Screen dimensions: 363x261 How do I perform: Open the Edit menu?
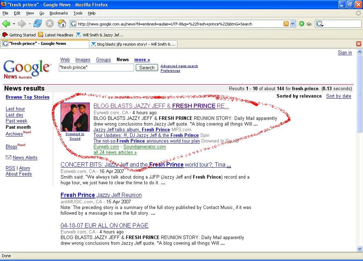click(17, 13)
